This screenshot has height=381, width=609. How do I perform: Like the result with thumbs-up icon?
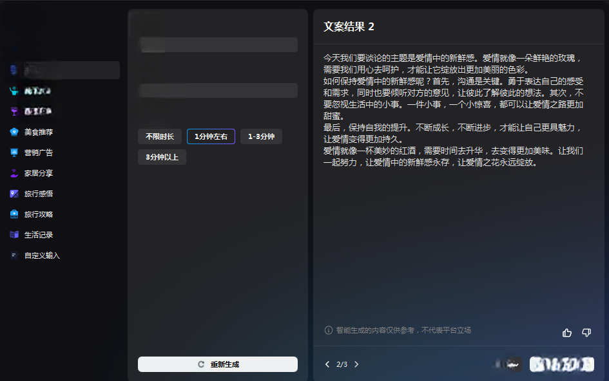[x=567, y=333]
